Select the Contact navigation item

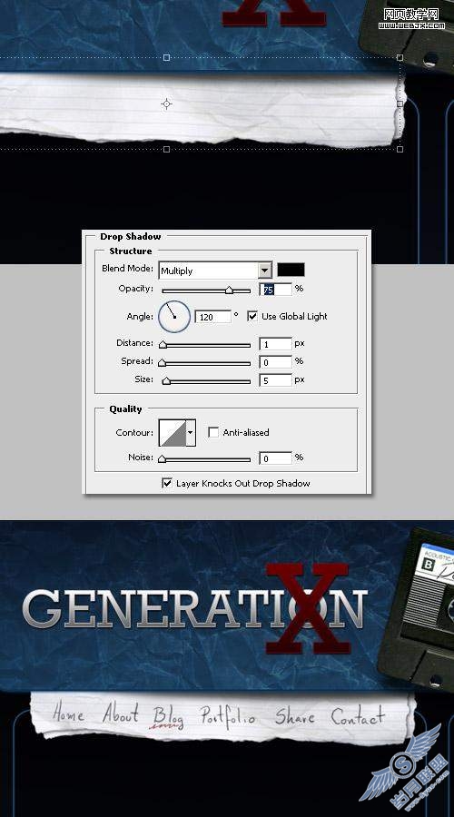tap(358, 716)
